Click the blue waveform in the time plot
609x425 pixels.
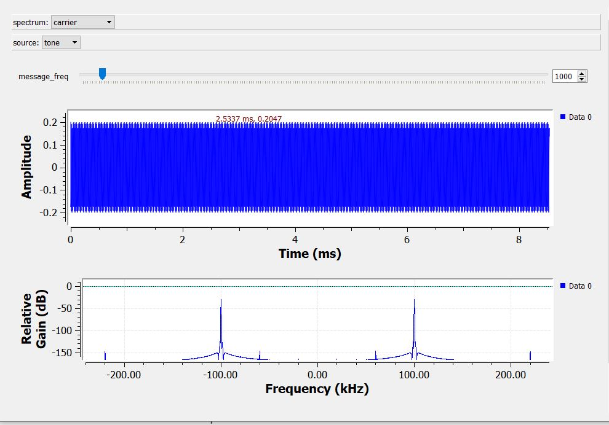click(x=308, y=166)
